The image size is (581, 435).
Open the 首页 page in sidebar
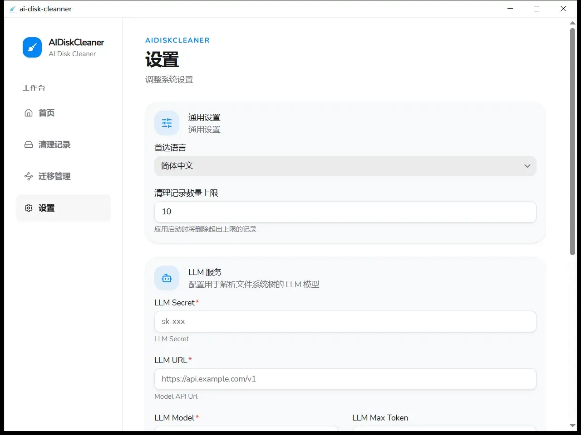(x=64, y=113)
